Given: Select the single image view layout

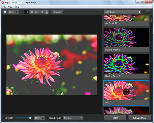Looking at the screenshot, I should (26, 12).
